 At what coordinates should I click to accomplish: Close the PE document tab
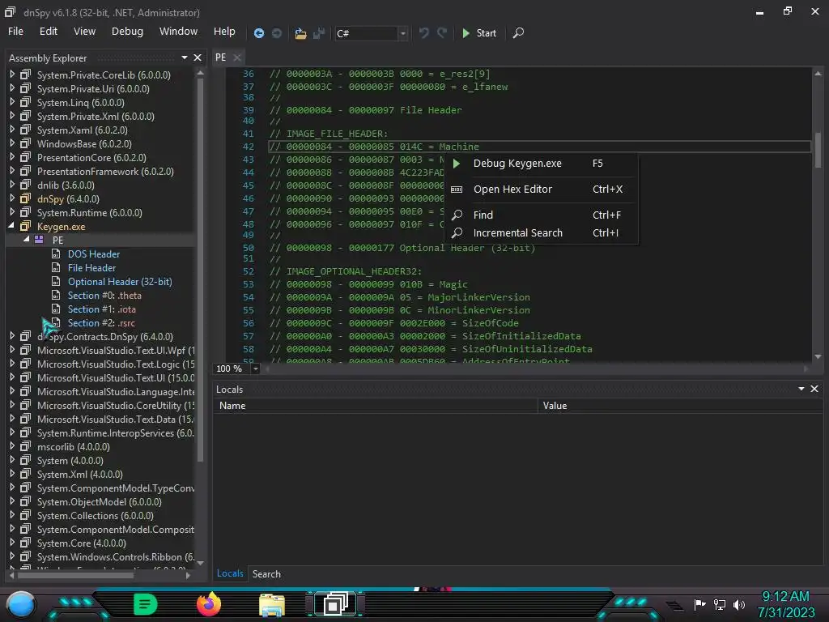click(x=237, y=58)
